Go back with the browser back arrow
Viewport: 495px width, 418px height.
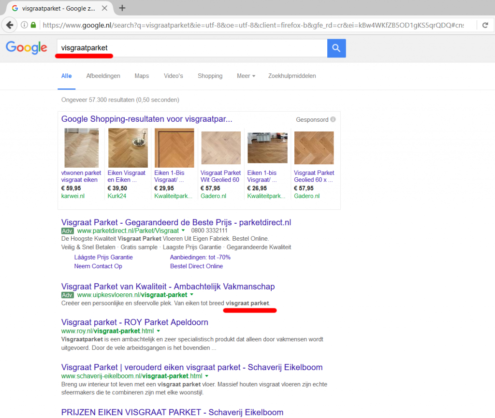pyautogui.click(x=10, y=25)
